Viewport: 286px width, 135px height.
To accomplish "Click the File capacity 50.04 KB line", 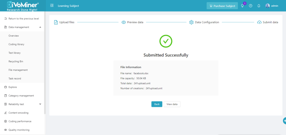I will [x=133, y=78].
